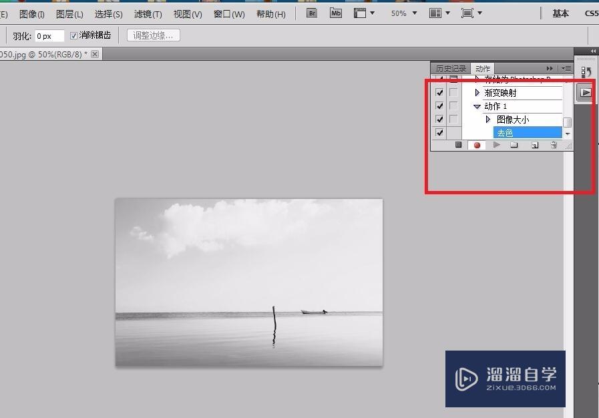Image resolution: width=599 pixels, height=418 pixels.
Task: Click the create new action icon
Action: coord(534,145)
